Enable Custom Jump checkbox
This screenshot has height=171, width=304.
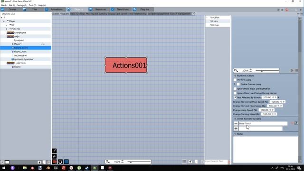(x=238, y=84)
